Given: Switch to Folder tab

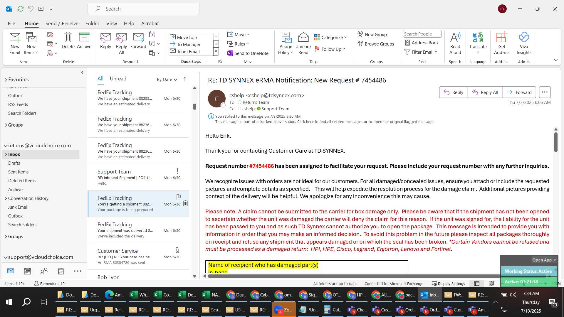Looking at the screenshot, I should 92,23.
